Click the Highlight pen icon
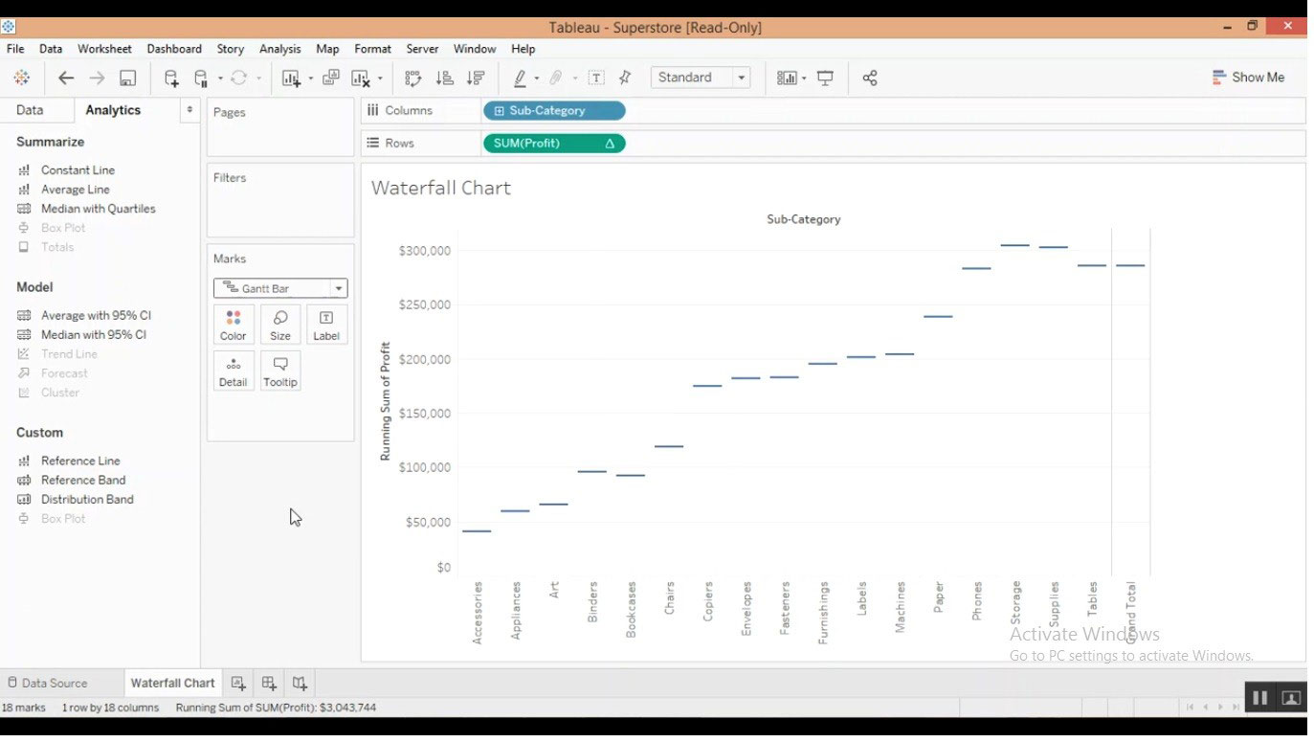 (x=520, y=78)
